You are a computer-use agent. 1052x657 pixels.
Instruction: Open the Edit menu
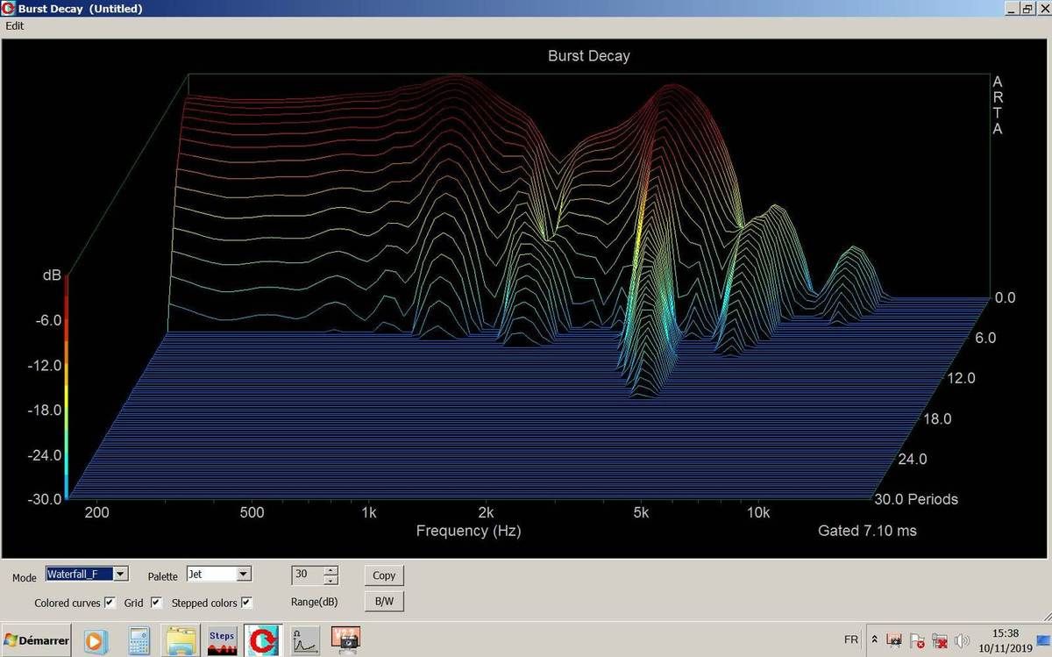click(x=15, y=25)
